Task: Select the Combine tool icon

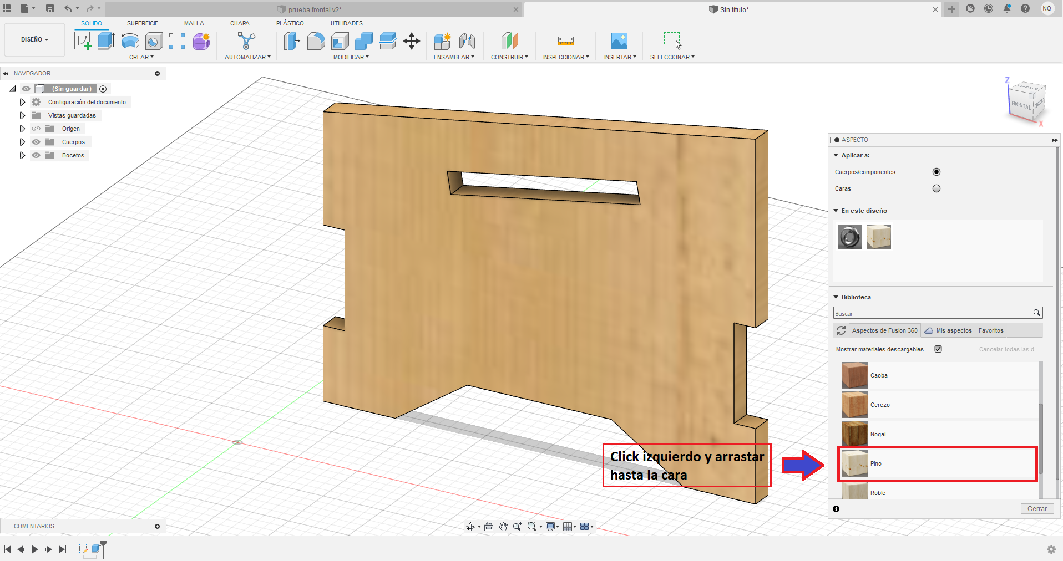Action: click(363, 41)
